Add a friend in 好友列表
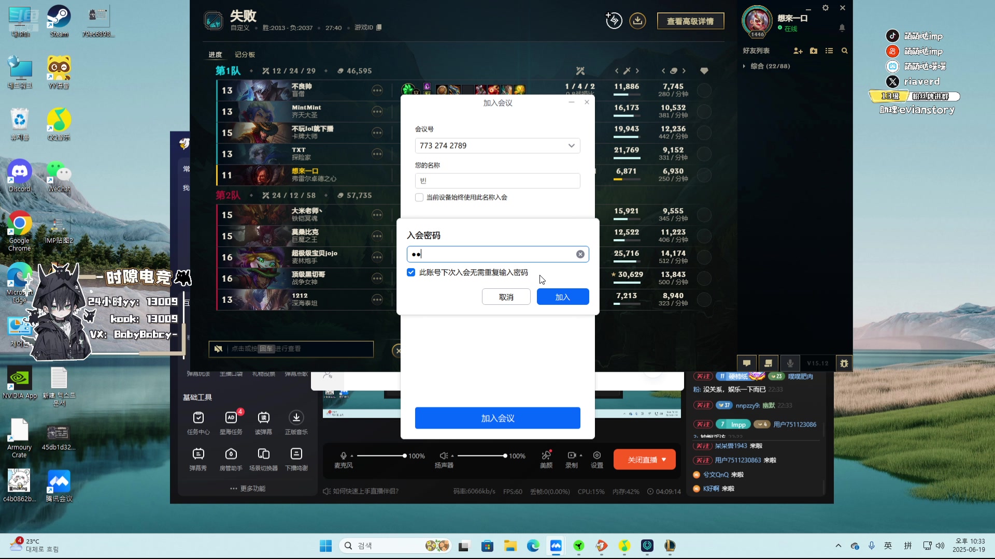 [798, 51]
